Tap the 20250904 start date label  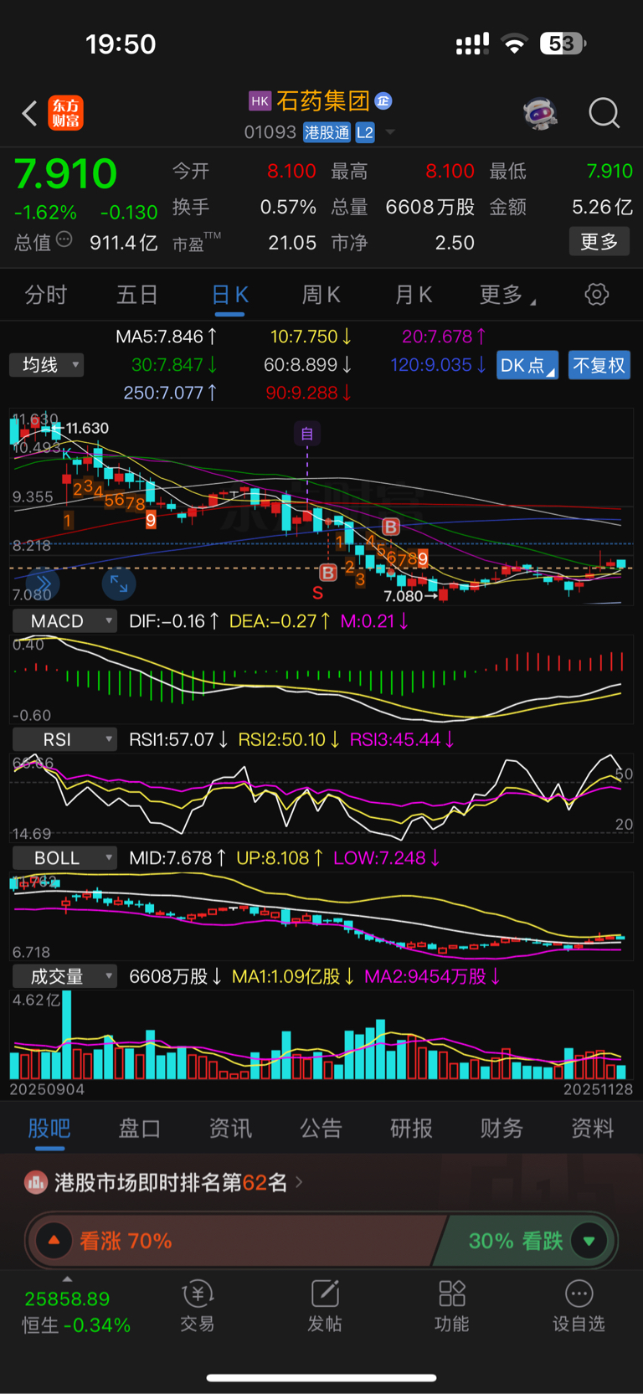click(47, 1089)
